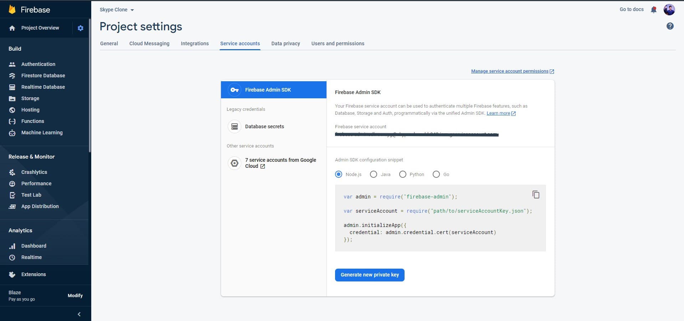Click the sidebar vertical scrollbar
The width and height of the screenshot is (684, 321).
click(x=90, y=86)
